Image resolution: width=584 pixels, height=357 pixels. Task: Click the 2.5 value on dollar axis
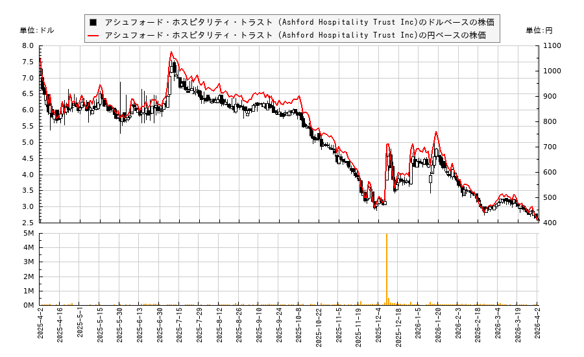pos(28,223)
